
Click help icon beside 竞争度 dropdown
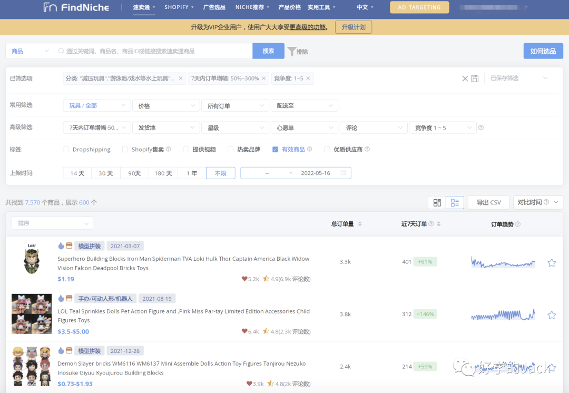[481, 127]
